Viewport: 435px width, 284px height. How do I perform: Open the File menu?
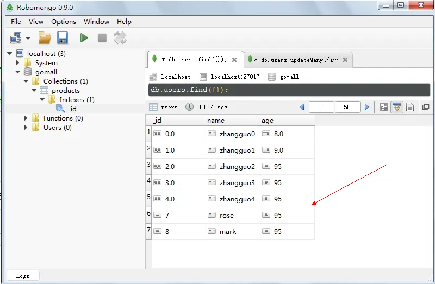pos(16,22)
